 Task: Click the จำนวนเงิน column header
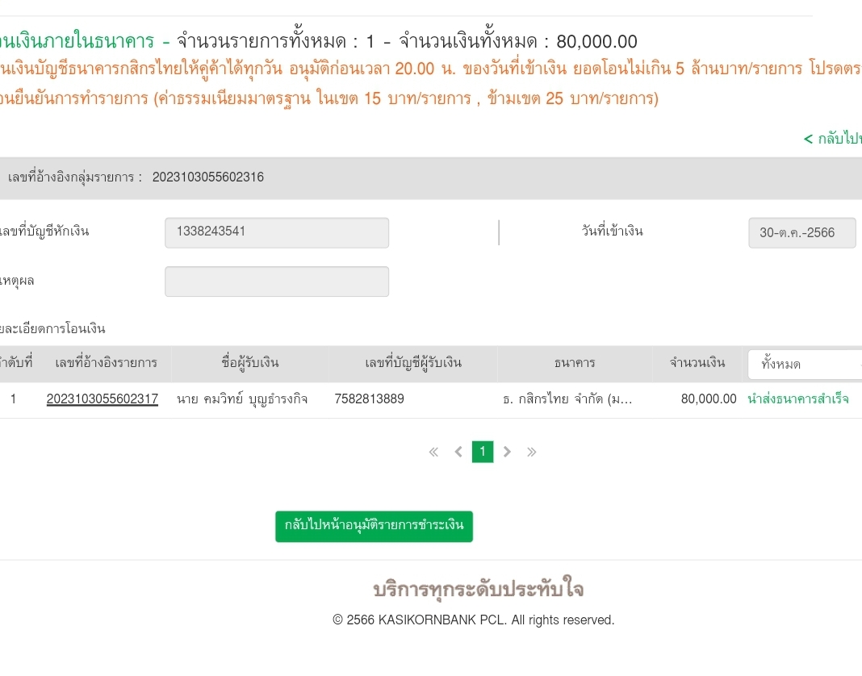[x=697, y=363]
